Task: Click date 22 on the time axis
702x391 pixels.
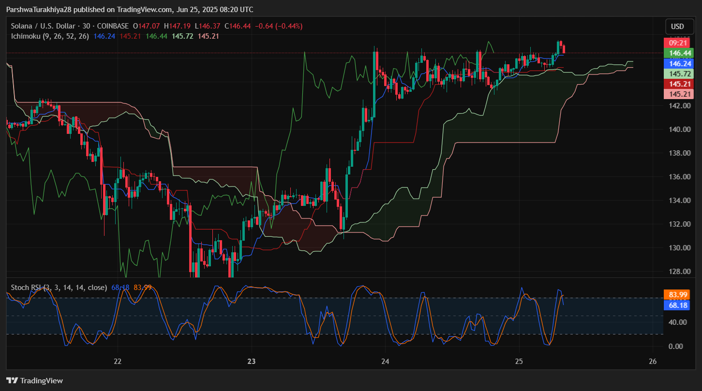Action: point(117,362)
